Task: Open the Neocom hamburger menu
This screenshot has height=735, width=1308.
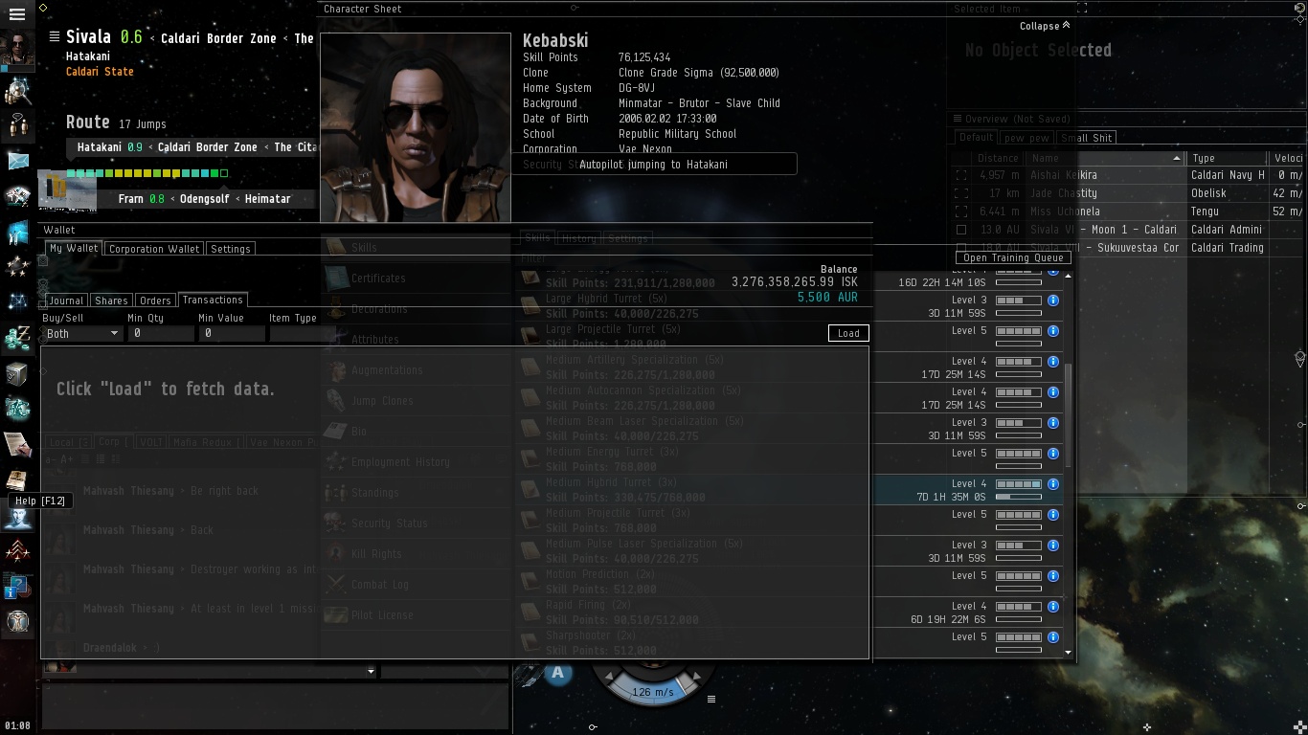Action: point(17,15)
